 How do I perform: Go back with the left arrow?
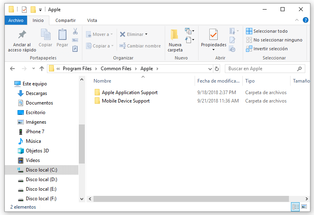[x=12, y=69]
